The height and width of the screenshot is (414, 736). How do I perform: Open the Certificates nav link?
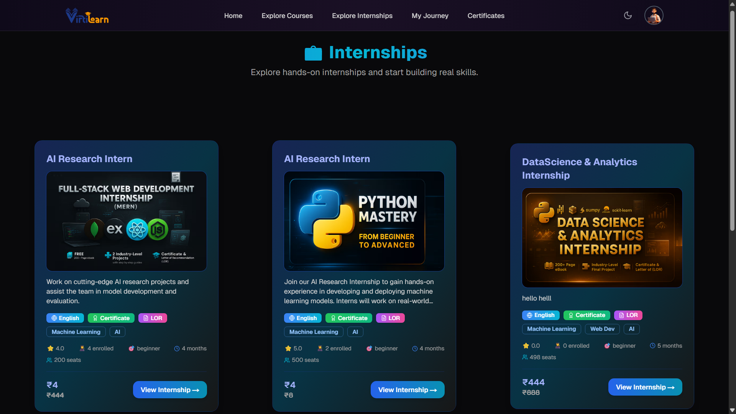click(486, 16)
